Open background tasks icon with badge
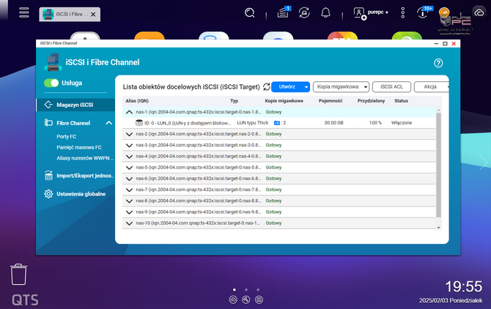 (284, 12)
